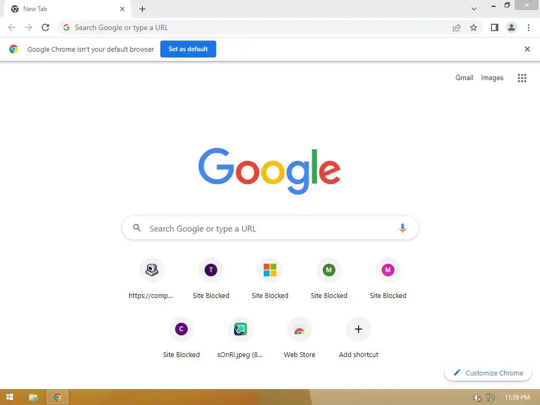Click the muted volume tray icon
This screenshot has width=540, height=405.
(477, 398)
